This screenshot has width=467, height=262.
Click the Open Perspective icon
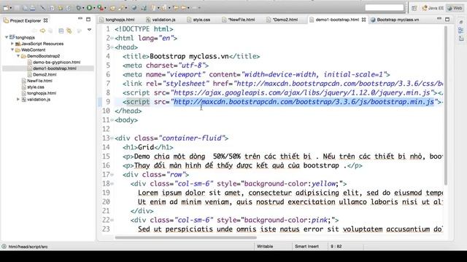point(414,8)
